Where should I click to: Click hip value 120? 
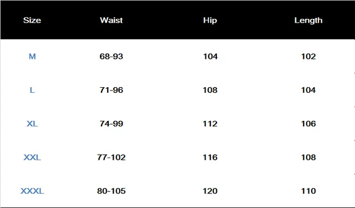tap(210, 191)
